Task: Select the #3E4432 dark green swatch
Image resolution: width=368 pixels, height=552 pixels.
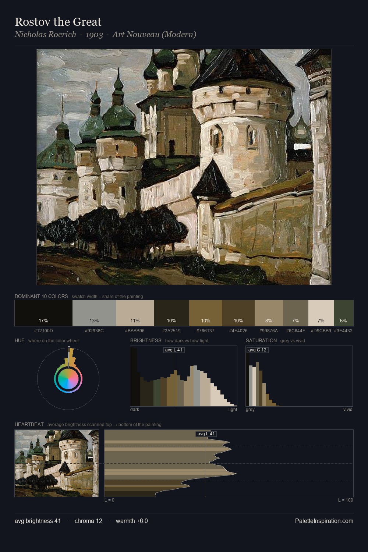Action: (343, 313)
